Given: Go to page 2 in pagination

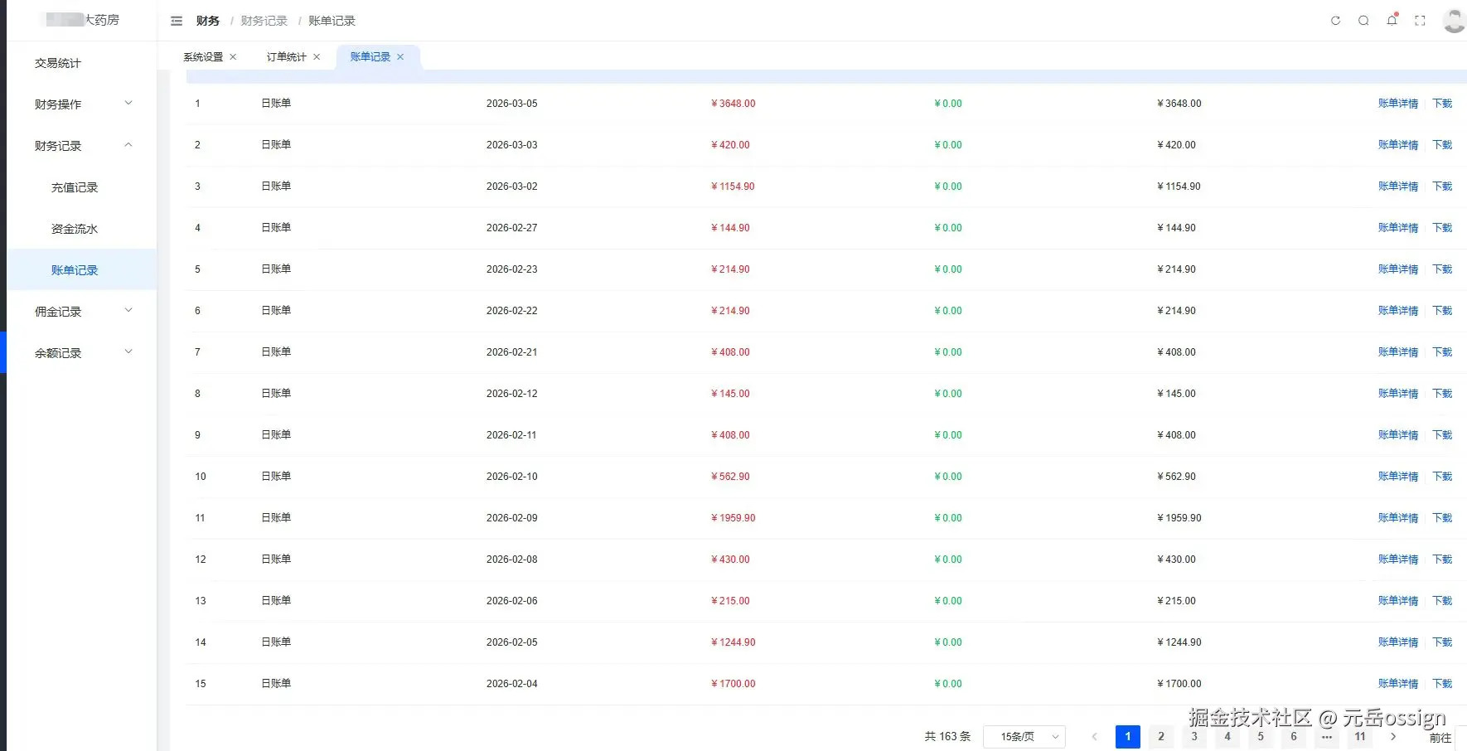Looking at the screenshot, I should pyautogui.click(x=1161, y=737).
